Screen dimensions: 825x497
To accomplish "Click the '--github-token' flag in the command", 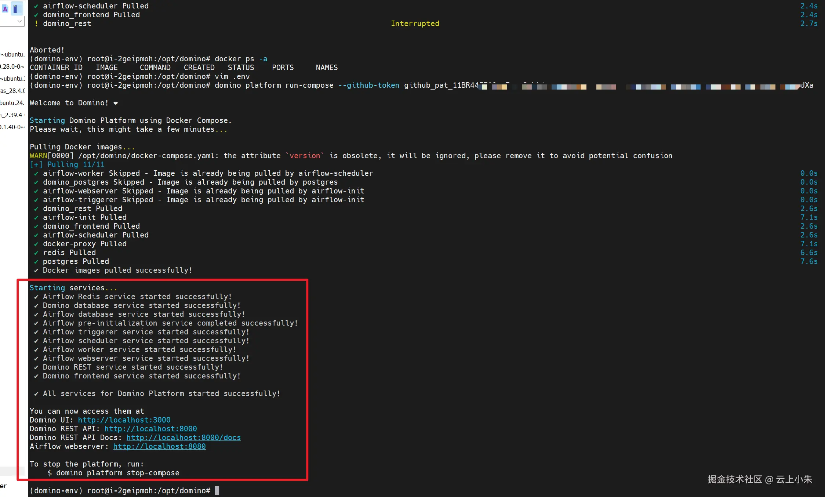I will (368, 85).
